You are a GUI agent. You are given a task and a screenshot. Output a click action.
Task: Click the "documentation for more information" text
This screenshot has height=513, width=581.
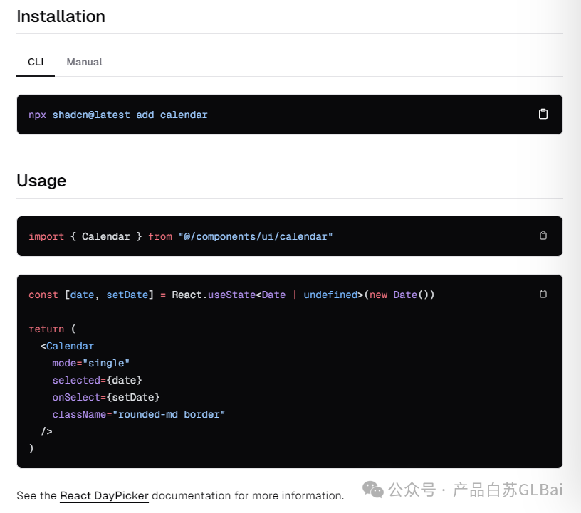(x=248, y=496)
